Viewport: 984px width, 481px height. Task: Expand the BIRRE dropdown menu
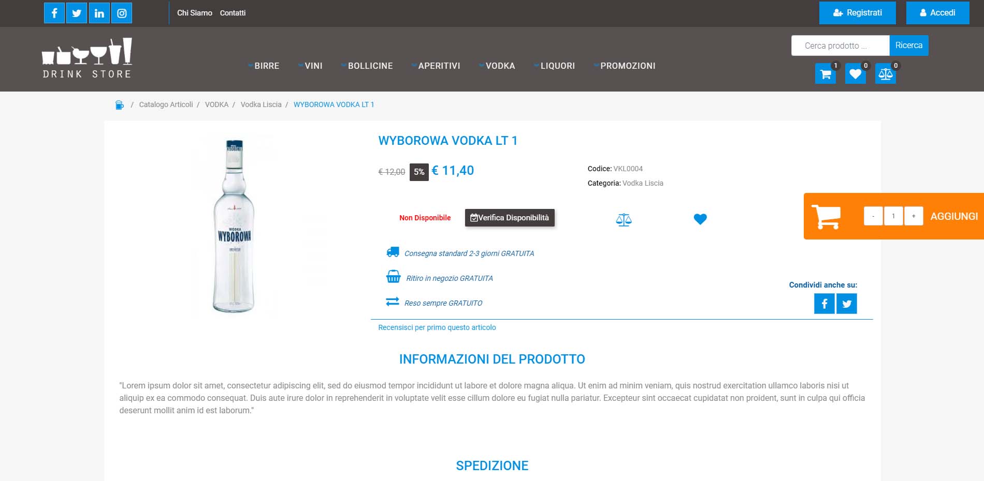point(264,66)
